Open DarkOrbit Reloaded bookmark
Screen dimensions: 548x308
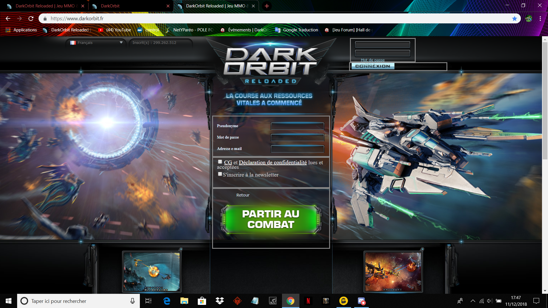(66, 30)
